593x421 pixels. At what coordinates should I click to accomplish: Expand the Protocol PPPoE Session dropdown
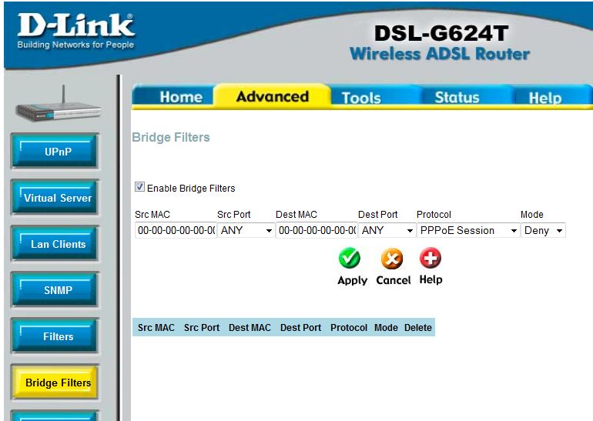(468, 230)
